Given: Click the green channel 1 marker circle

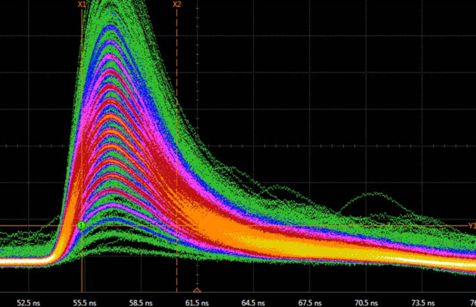Looking at the screenshot, I should point(81,225).
